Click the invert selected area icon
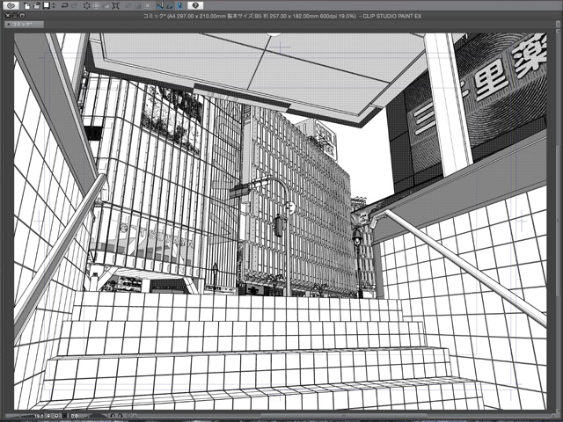Image resolution: width=563 pixels, height=422 pixels. pyautogui.click(x=138, y=6)
